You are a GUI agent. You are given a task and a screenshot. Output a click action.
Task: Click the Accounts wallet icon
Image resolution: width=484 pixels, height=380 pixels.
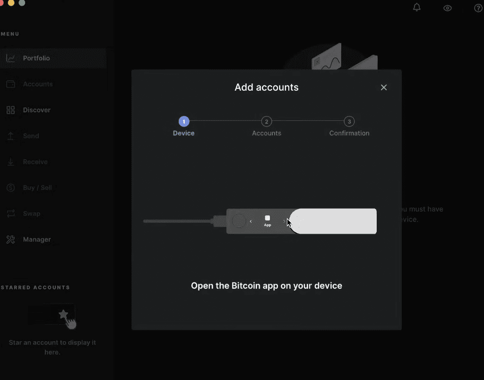[x=10, y=84]
